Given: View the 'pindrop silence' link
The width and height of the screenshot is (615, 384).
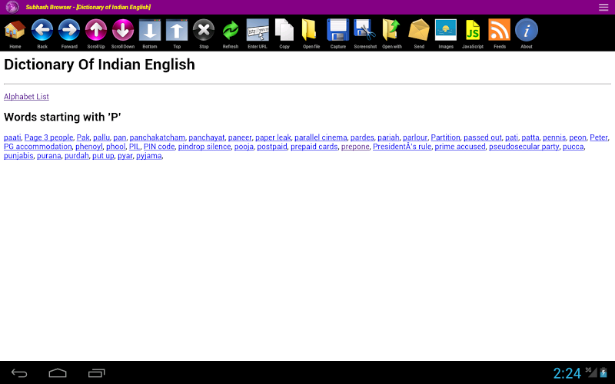Looking at the screenshot, I should [204, 147].
